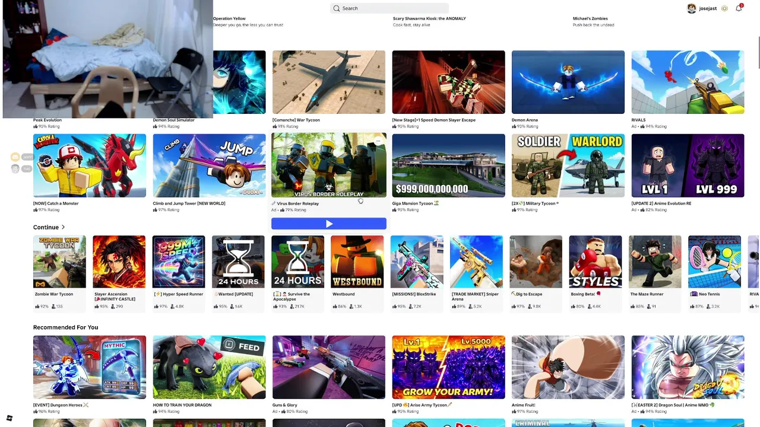Screen dimensions: 760x427
Task: Open Climb and Jump Tower thumbnail
Action: tap(209, 165)
